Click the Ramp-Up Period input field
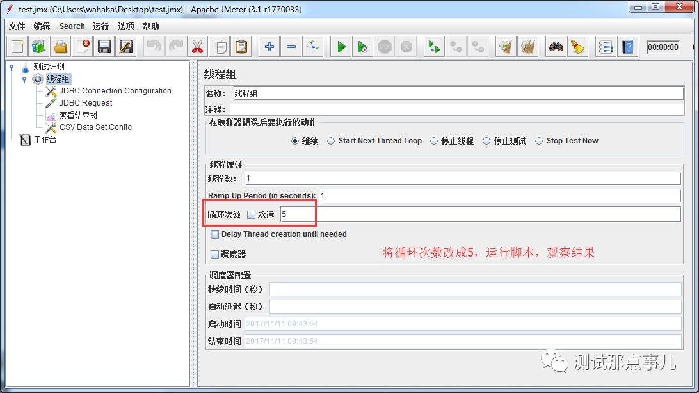 pos(500,196)
